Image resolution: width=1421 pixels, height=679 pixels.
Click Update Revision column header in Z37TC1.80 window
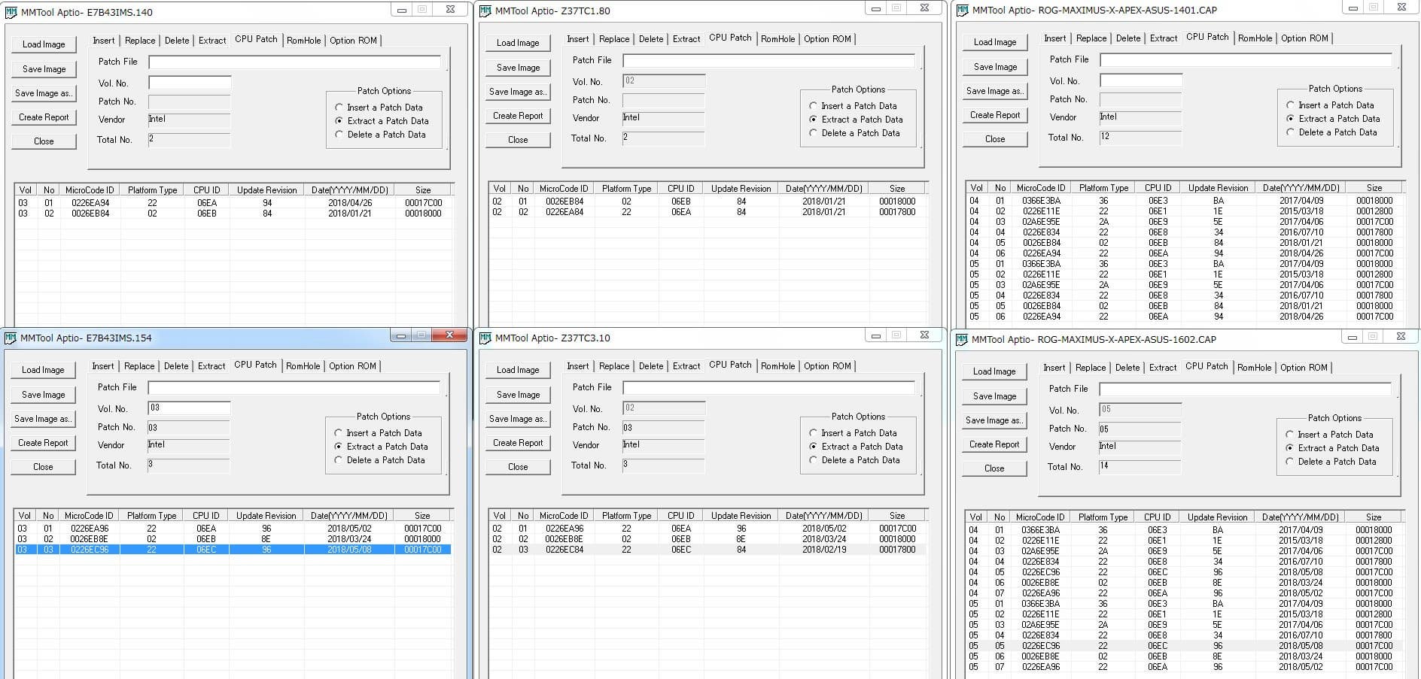pyautogui.click(x=741, y=189)
